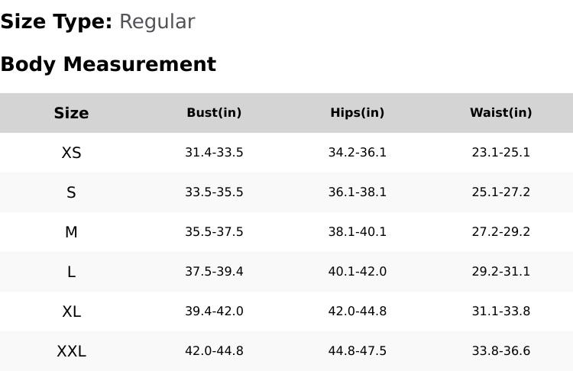The height and width of the screenshot is (371, 573).
Task: Click the Bust(in) column header
Action: coord(214,113)
